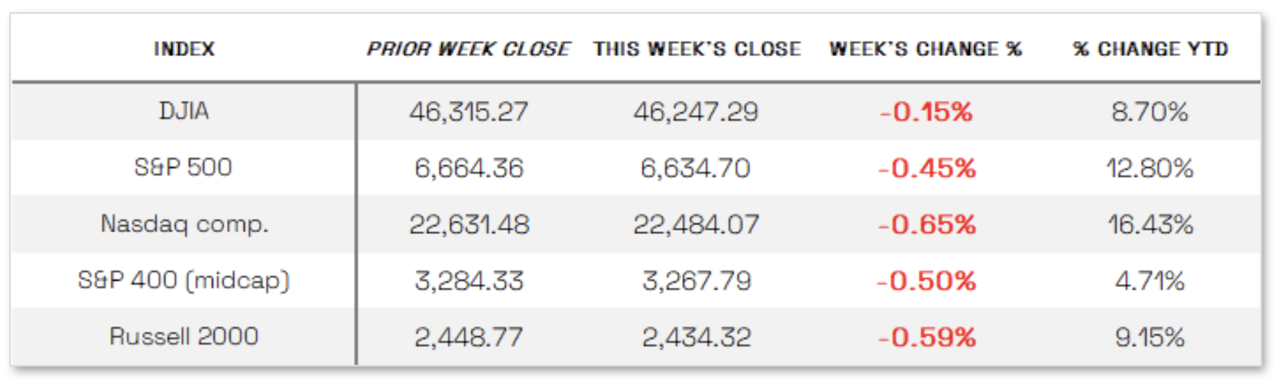Click Russell 2000 prior close 2,448.77
1276x386 pixels.
coord(469,337)
